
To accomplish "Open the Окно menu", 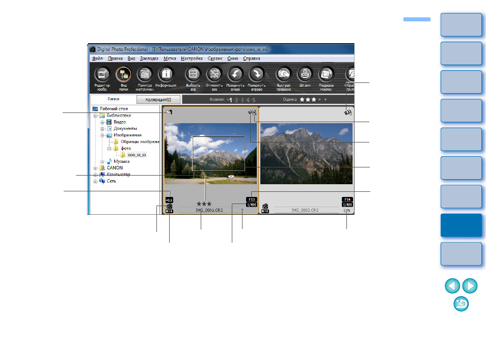I will click(x=232, y=58).
